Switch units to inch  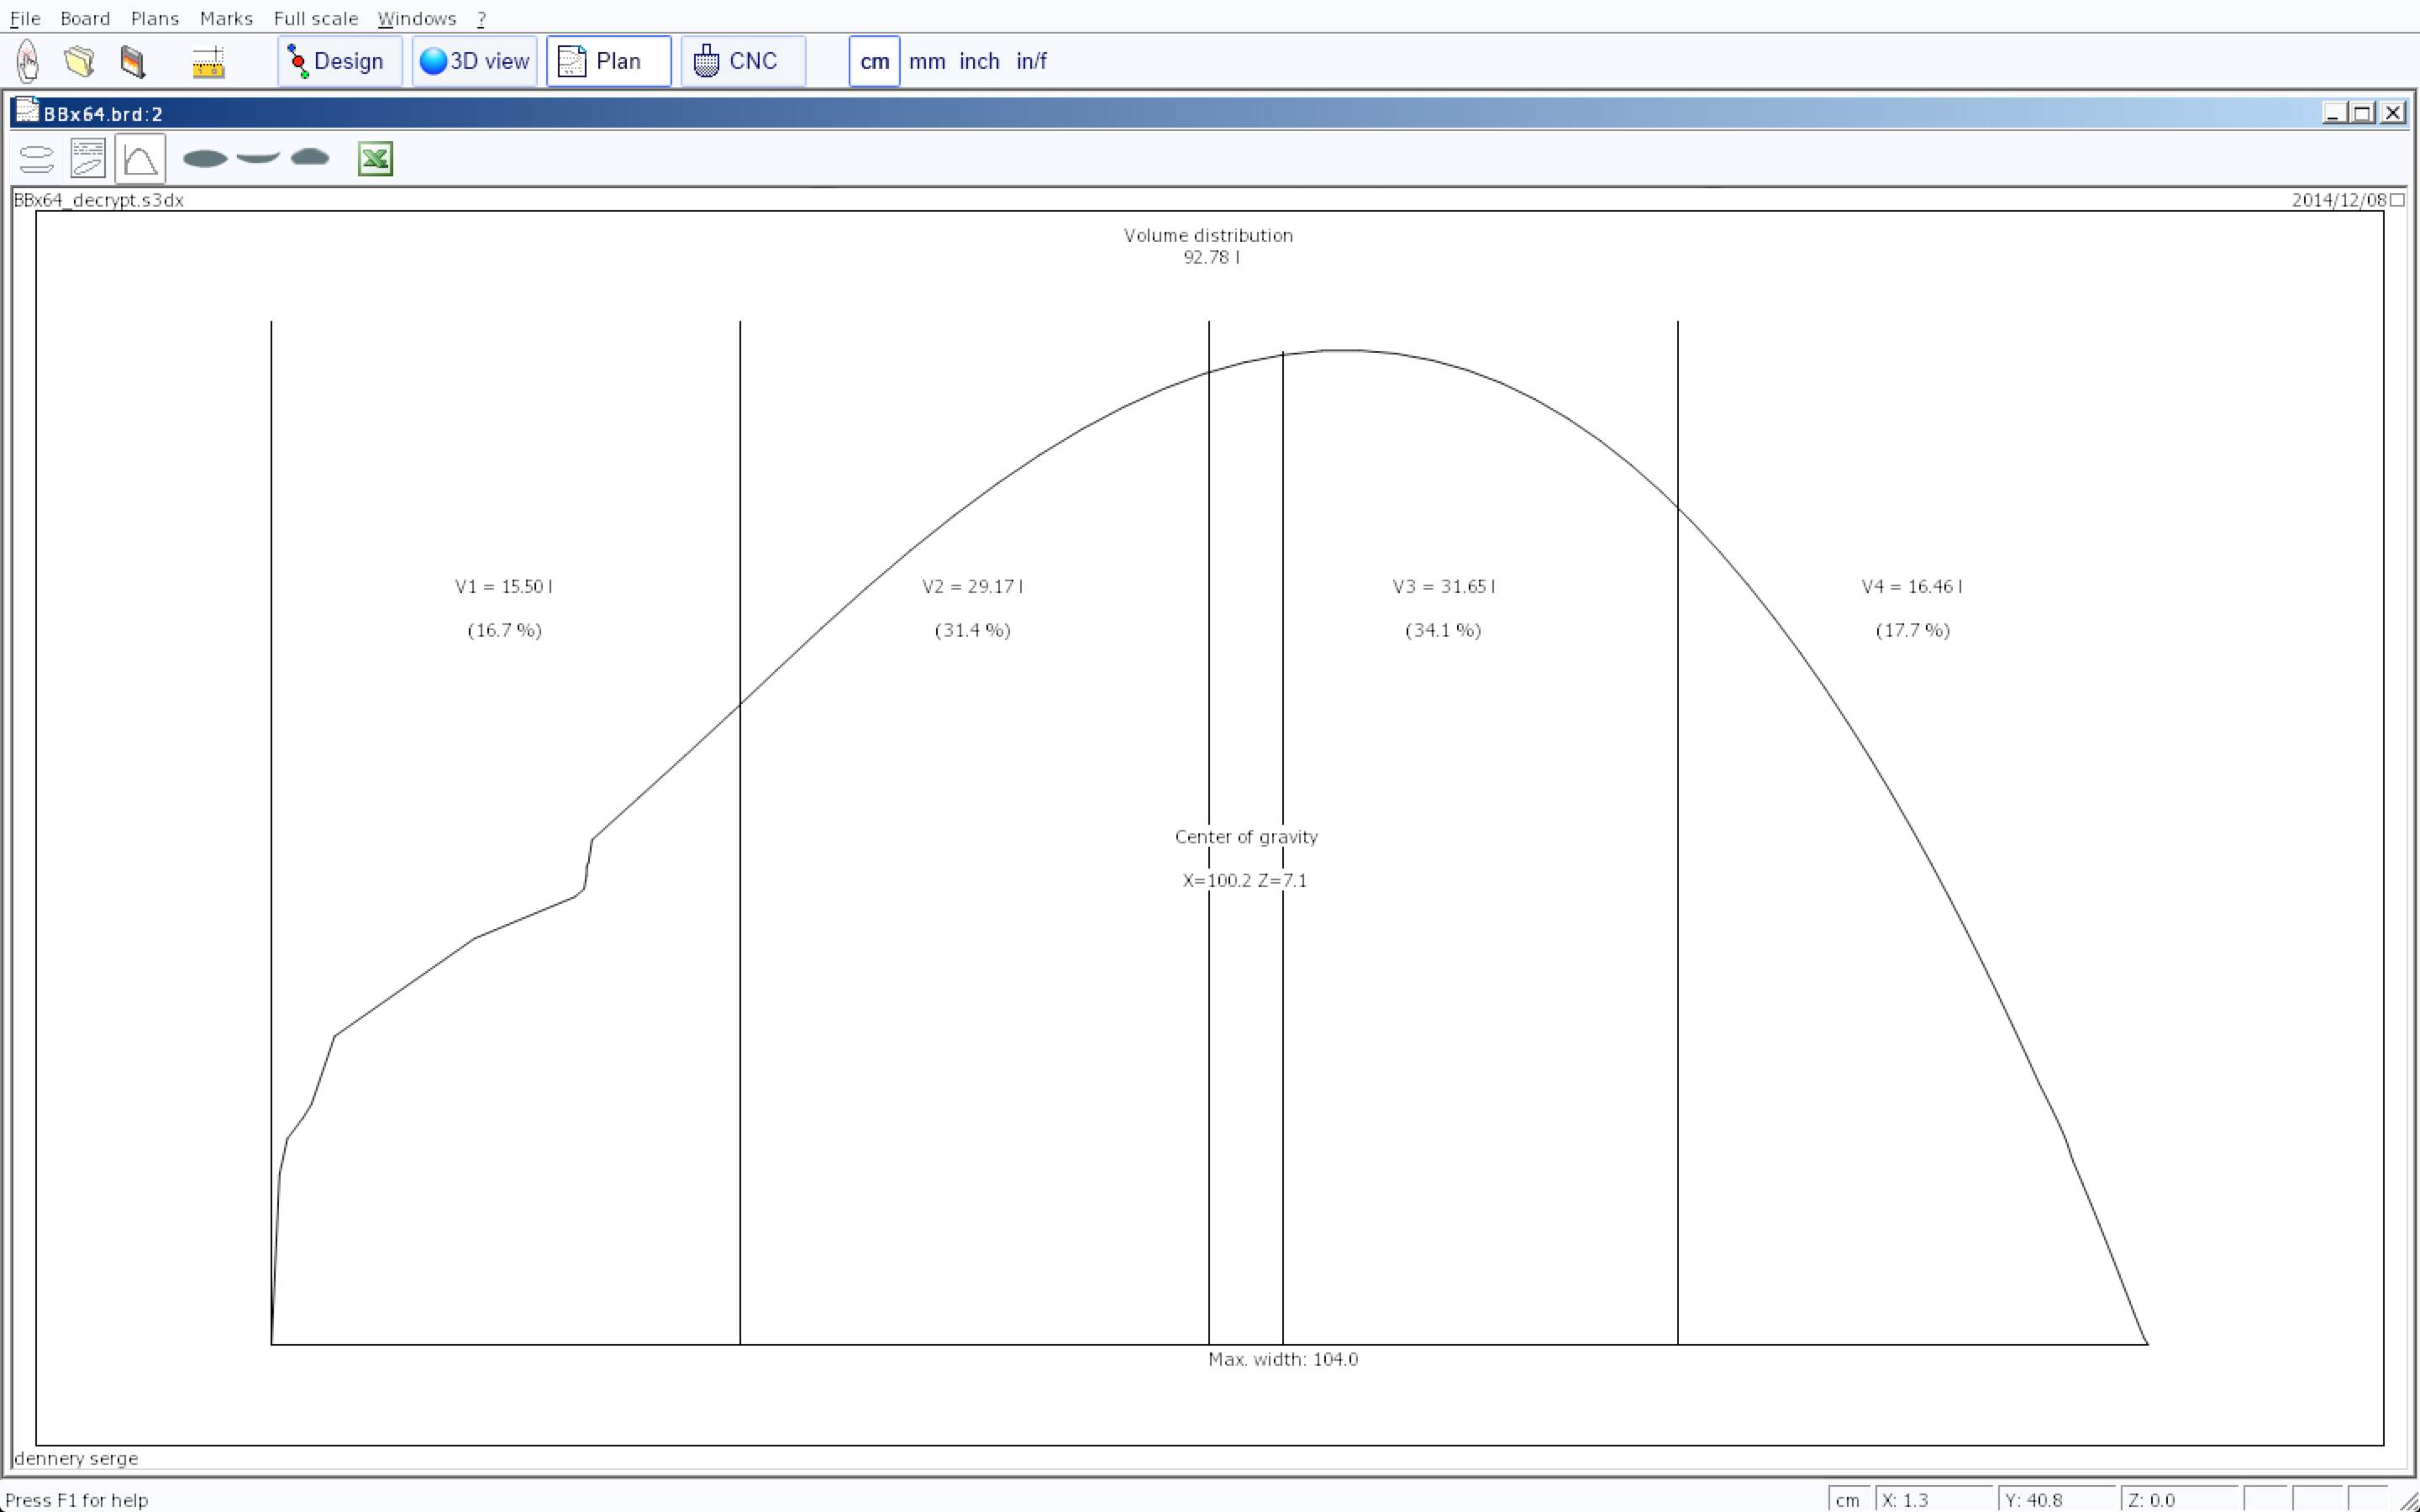(978, 62)
